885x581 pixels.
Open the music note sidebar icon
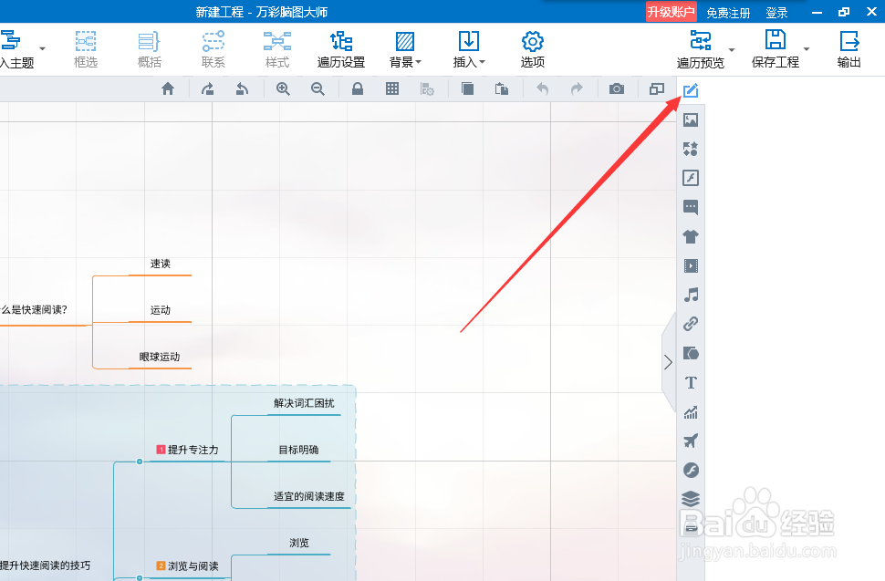[691, 295]
